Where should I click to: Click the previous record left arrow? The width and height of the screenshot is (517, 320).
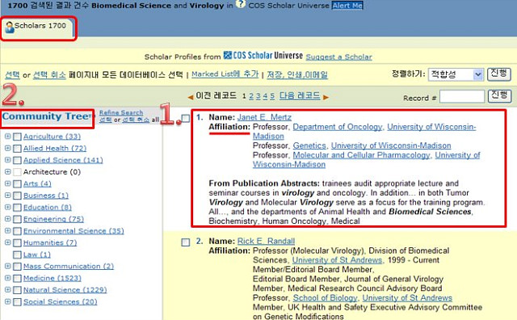tap(191, 97)
